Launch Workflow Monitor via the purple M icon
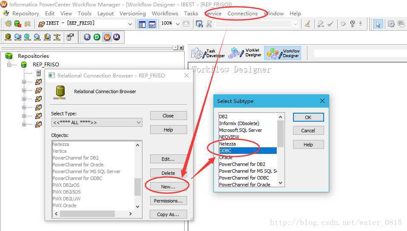The height and width of the screenshot is (231, 407). [117, 37]
